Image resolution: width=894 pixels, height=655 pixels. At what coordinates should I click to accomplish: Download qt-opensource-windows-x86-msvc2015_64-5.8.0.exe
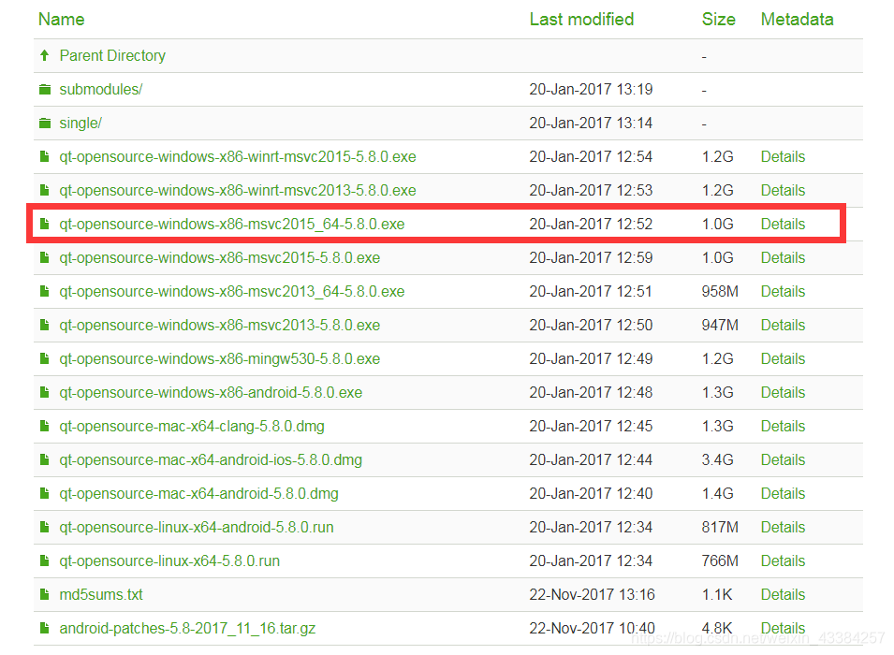click(232, 224)
